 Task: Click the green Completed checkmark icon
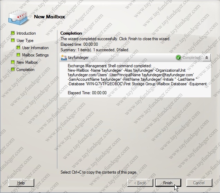[178, 58]
